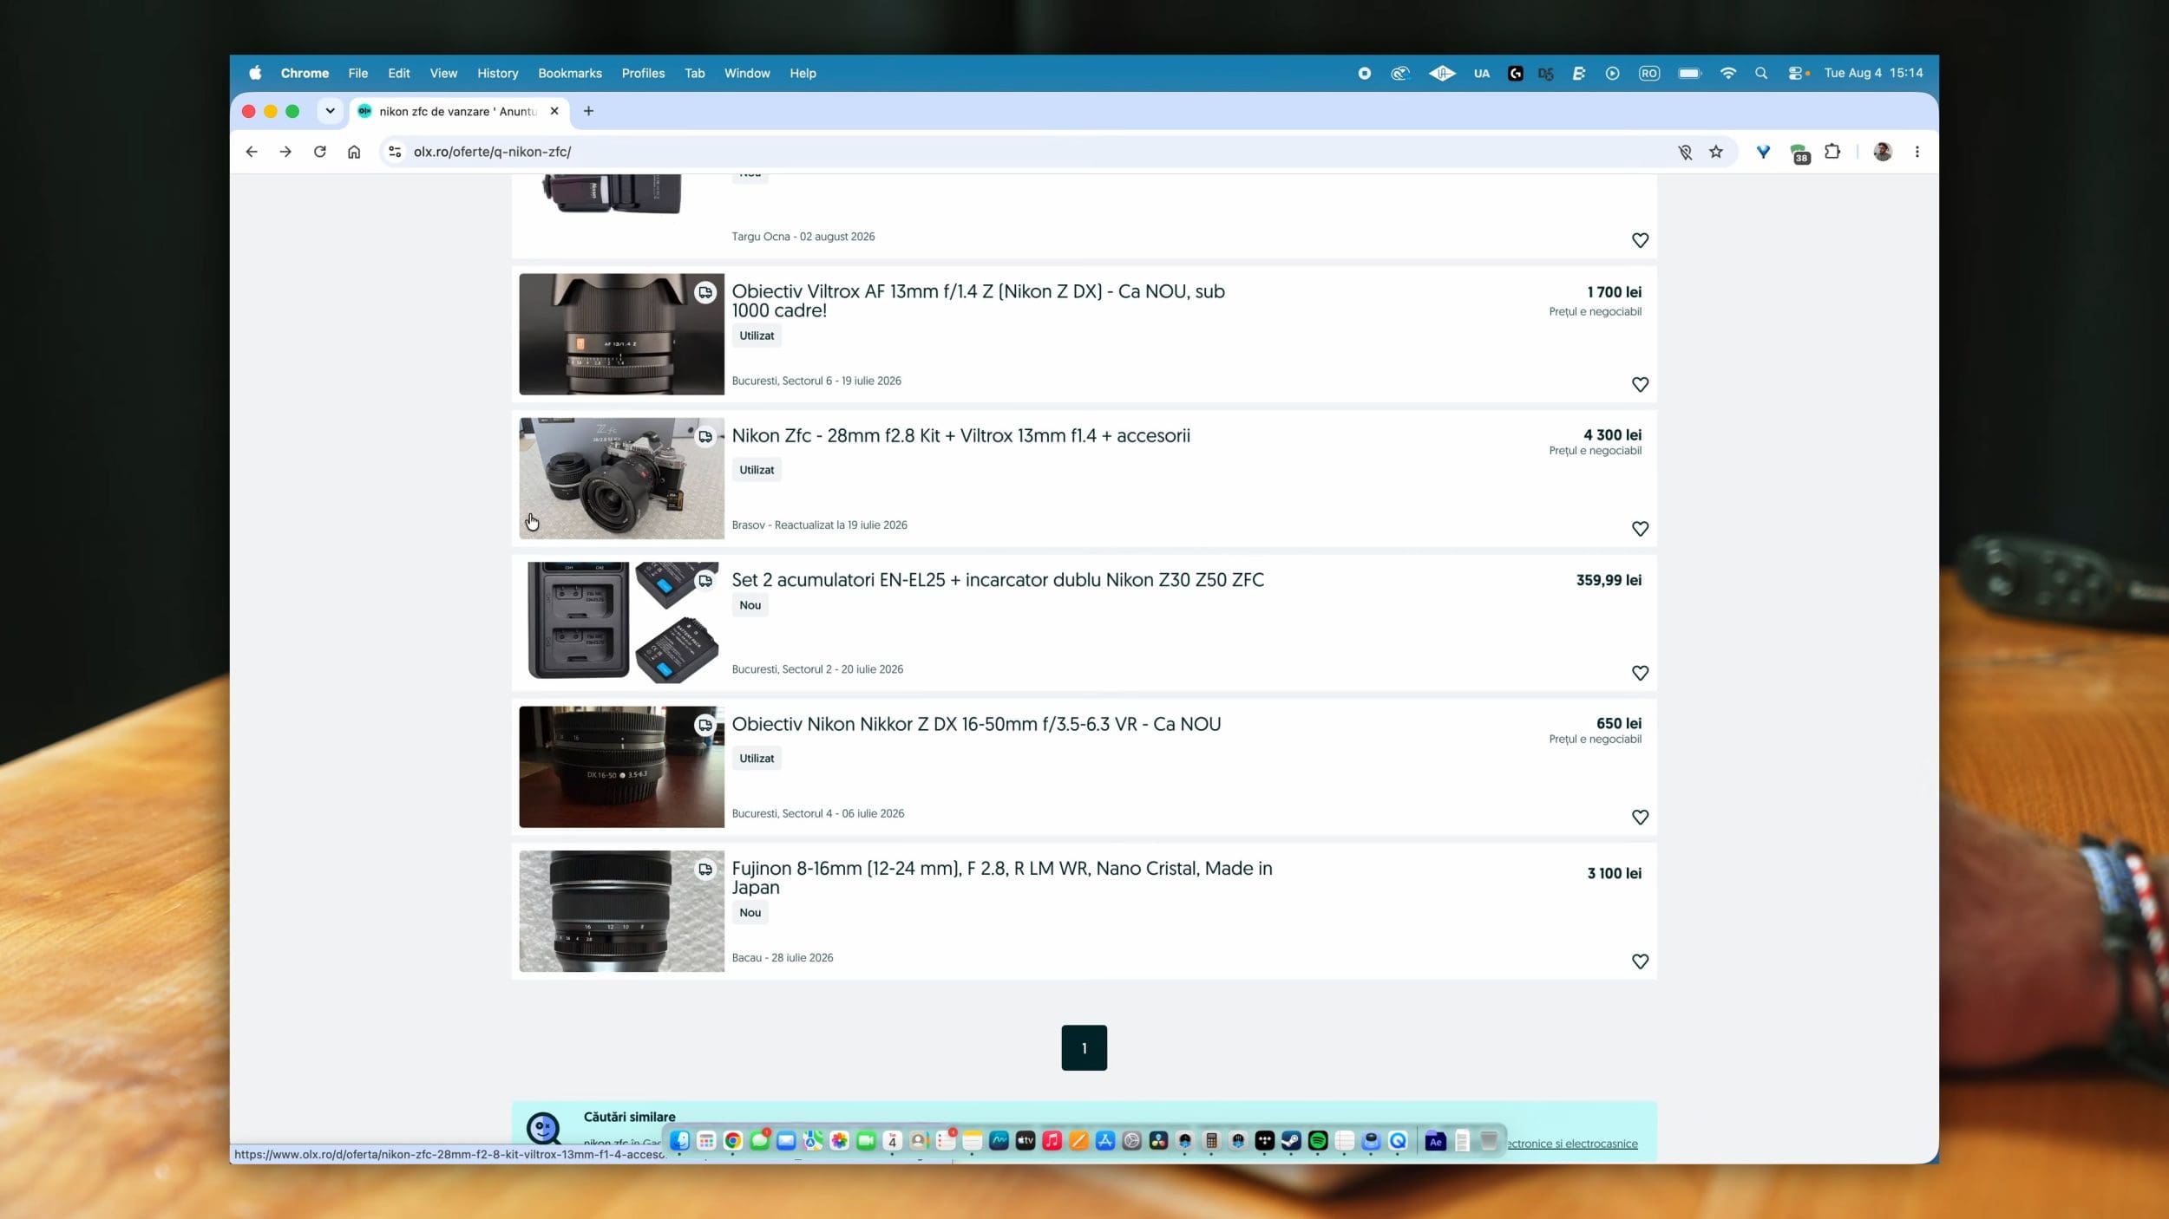Click the delivery badge on the EN-EL25 batteries thumbnail
The height and width of the screenshot is (1219, 2169).
[705, 581]
